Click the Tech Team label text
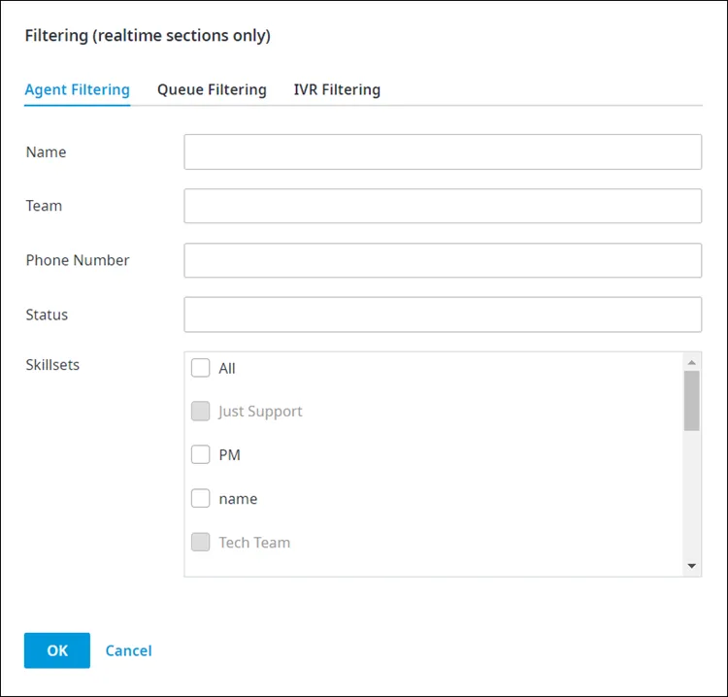Image resolution: width=728 pixels, height=697 pixels. (x=254, y=543)
